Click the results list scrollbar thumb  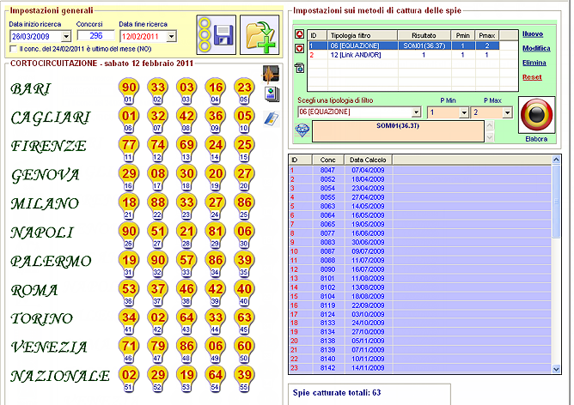pyautogui.click(x=556, y=202)
